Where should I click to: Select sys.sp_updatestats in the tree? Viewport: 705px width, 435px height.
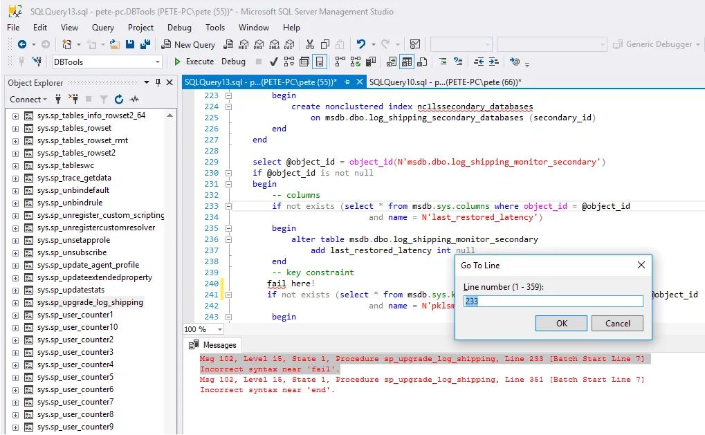coord(71,290)
